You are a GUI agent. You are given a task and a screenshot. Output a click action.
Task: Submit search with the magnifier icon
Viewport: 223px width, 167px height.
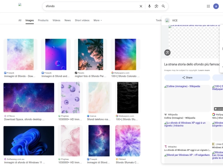tap(163, 6)
